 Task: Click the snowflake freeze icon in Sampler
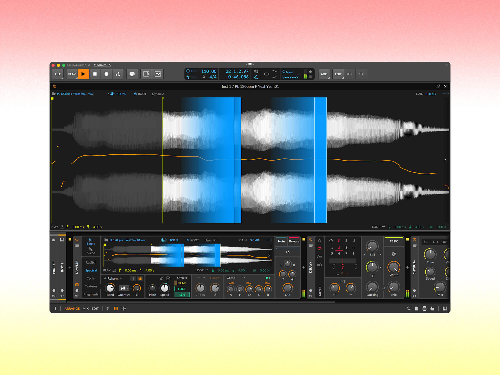click(168, 278)
